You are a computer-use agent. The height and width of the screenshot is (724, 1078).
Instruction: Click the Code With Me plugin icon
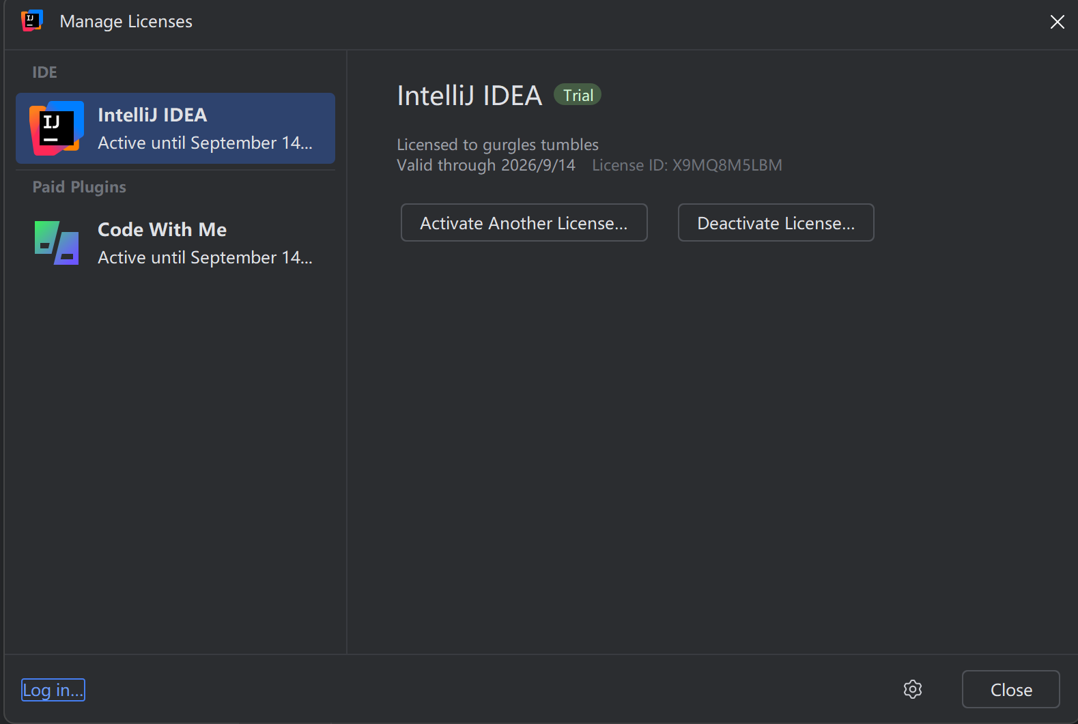coord(57,243)
